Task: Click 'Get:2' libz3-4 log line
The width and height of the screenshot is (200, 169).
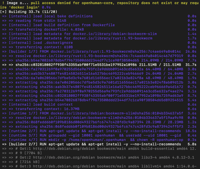Action: point(98,158)
